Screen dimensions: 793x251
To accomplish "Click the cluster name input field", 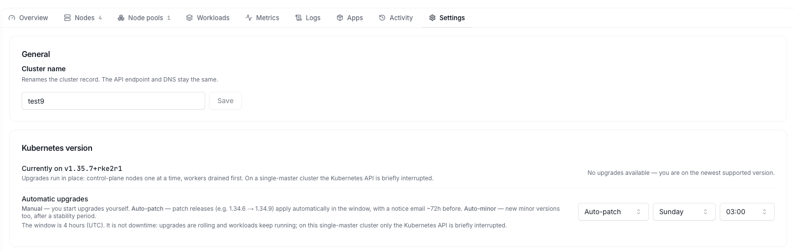I will pyautogui.click(x=113, y=101).
